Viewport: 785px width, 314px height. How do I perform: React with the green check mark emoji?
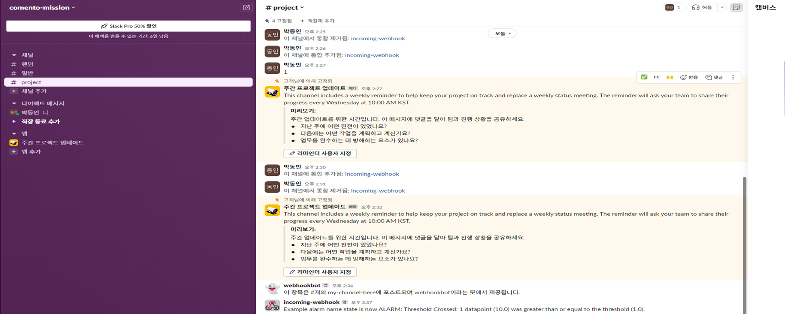coord(644,77)
